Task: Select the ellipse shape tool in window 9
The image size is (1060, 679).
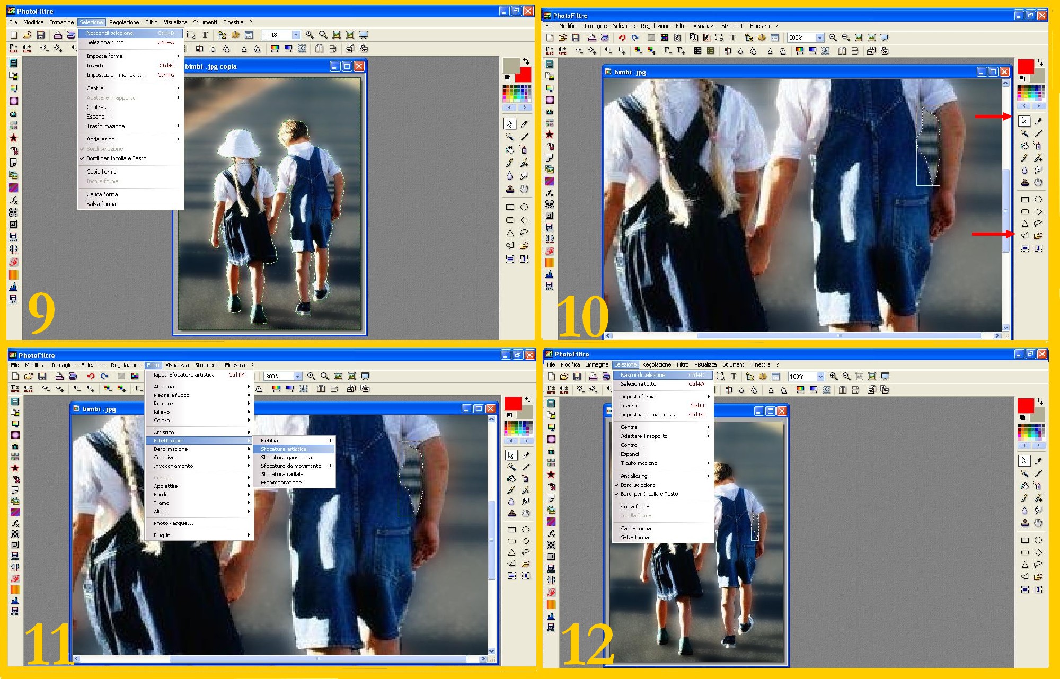Action: [x=524, y=207]
